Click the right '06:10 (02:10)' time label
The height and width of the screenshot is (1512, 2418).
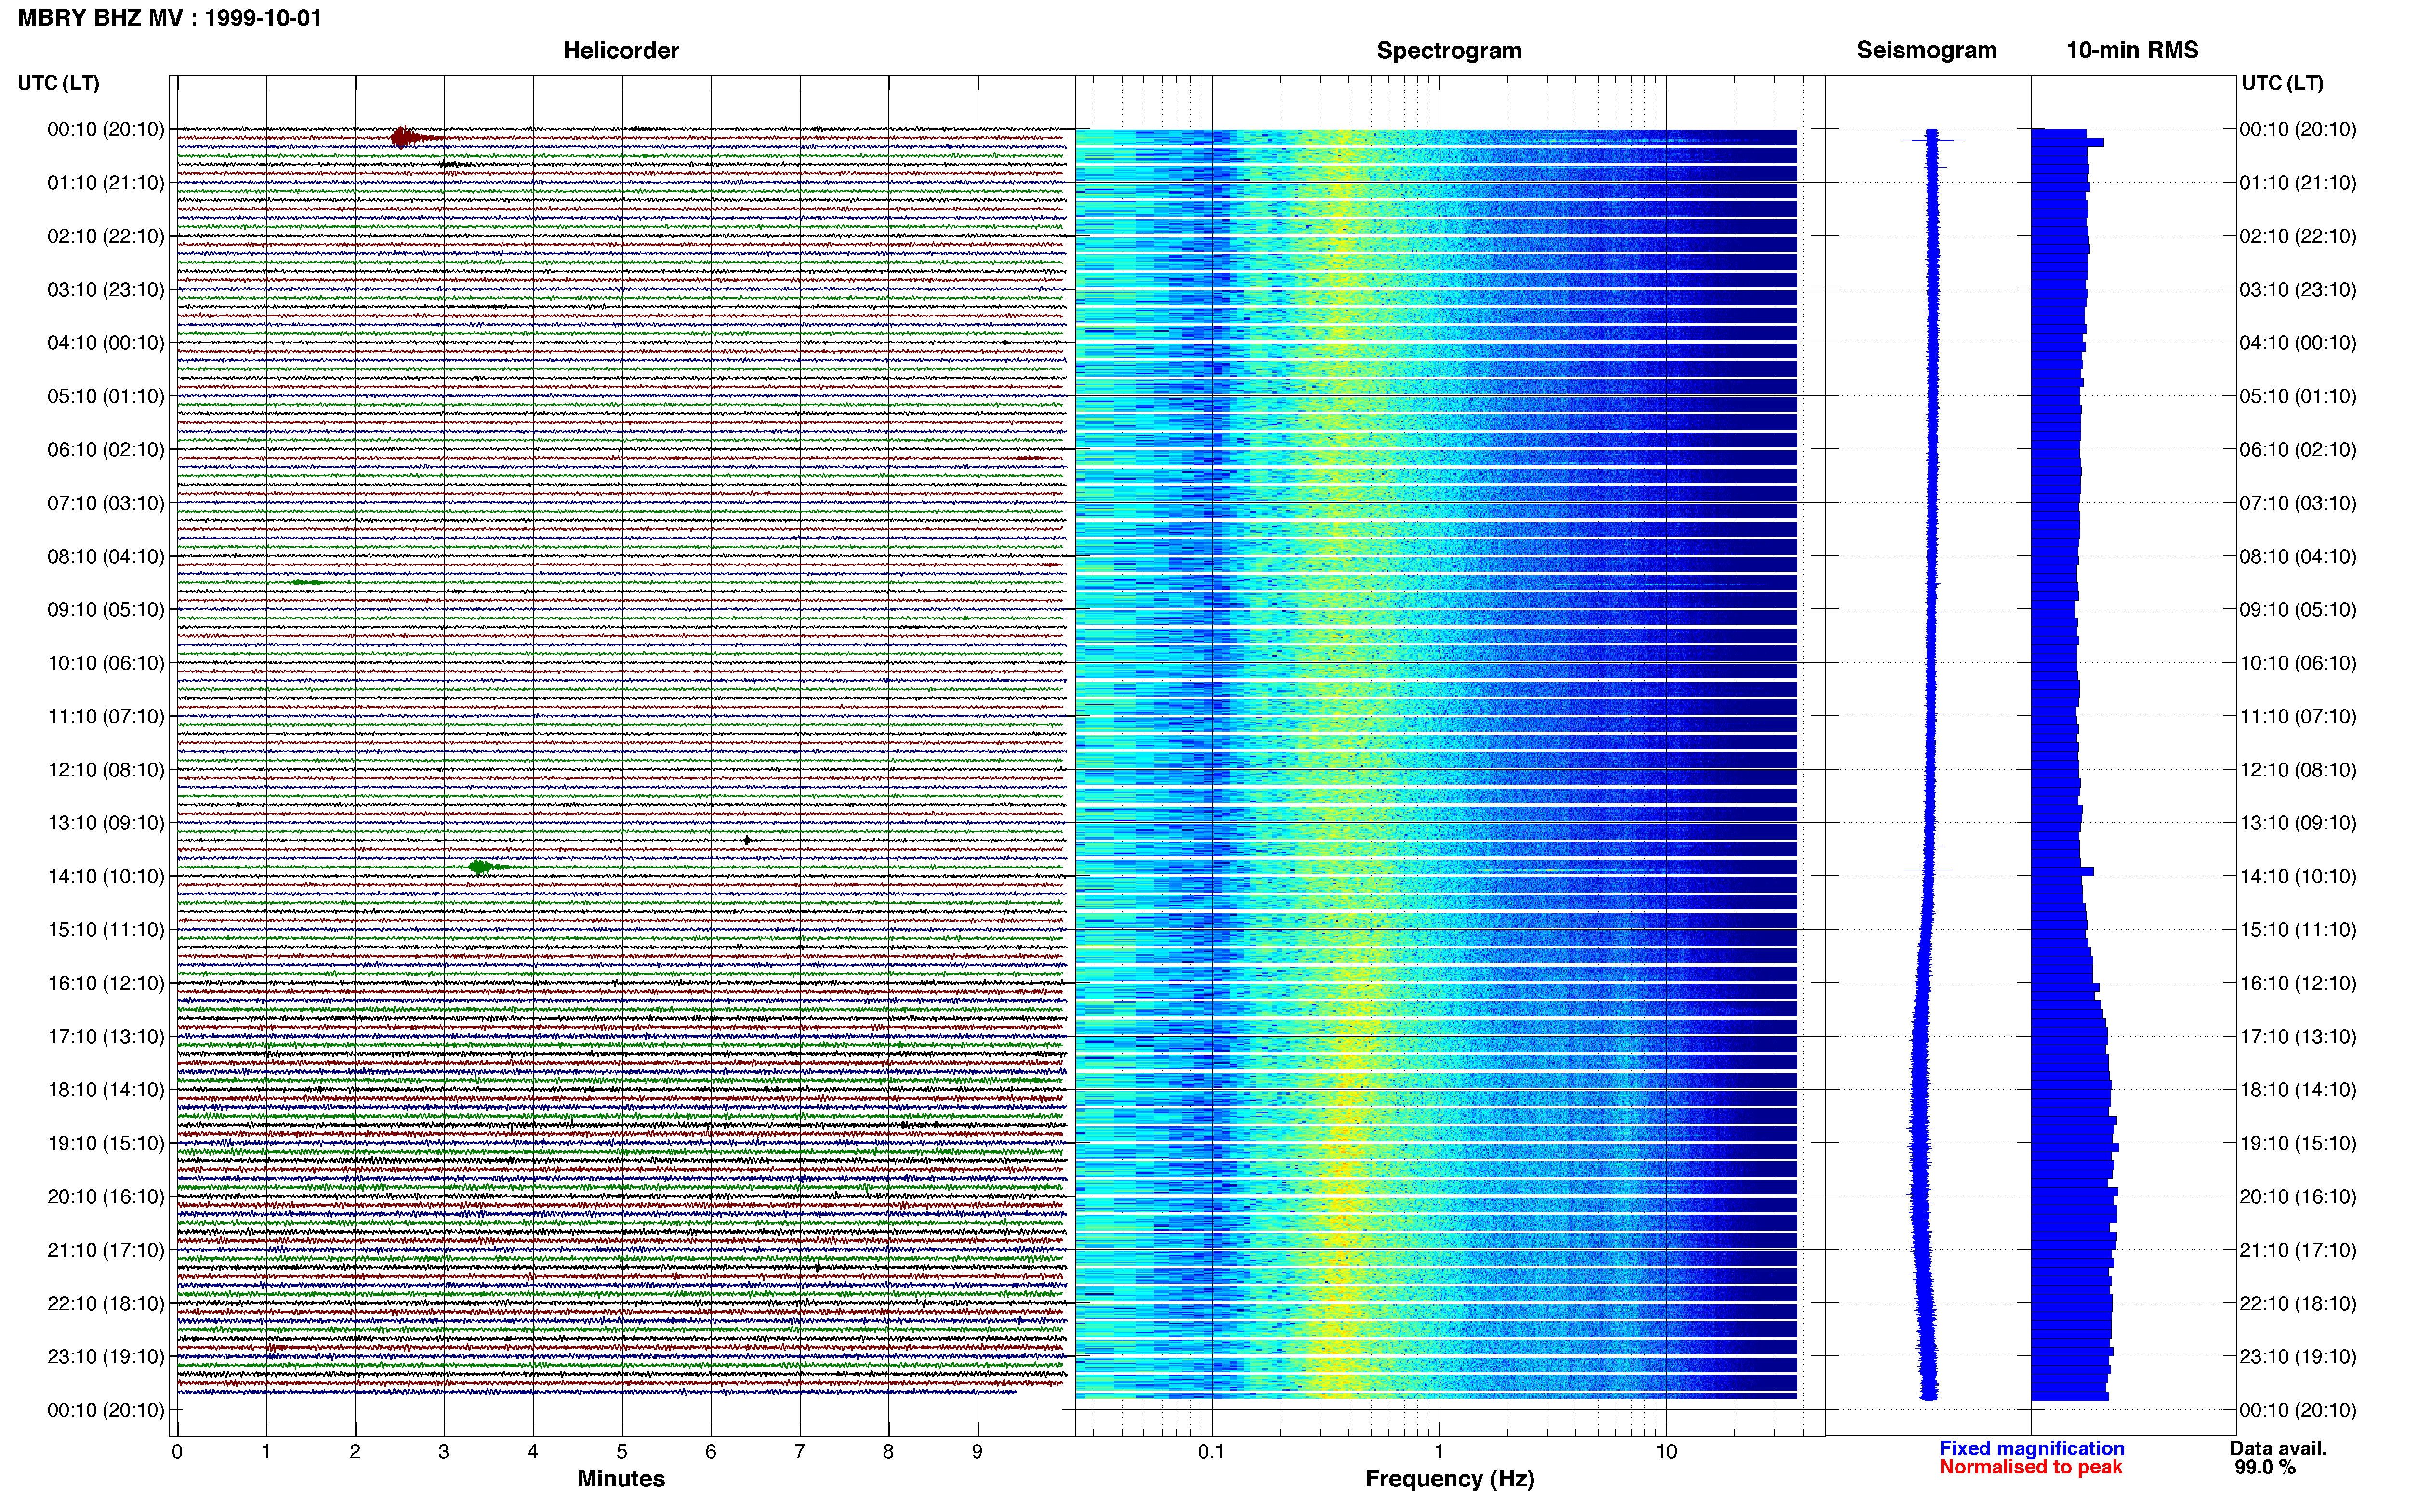(x=2298, y=450)
